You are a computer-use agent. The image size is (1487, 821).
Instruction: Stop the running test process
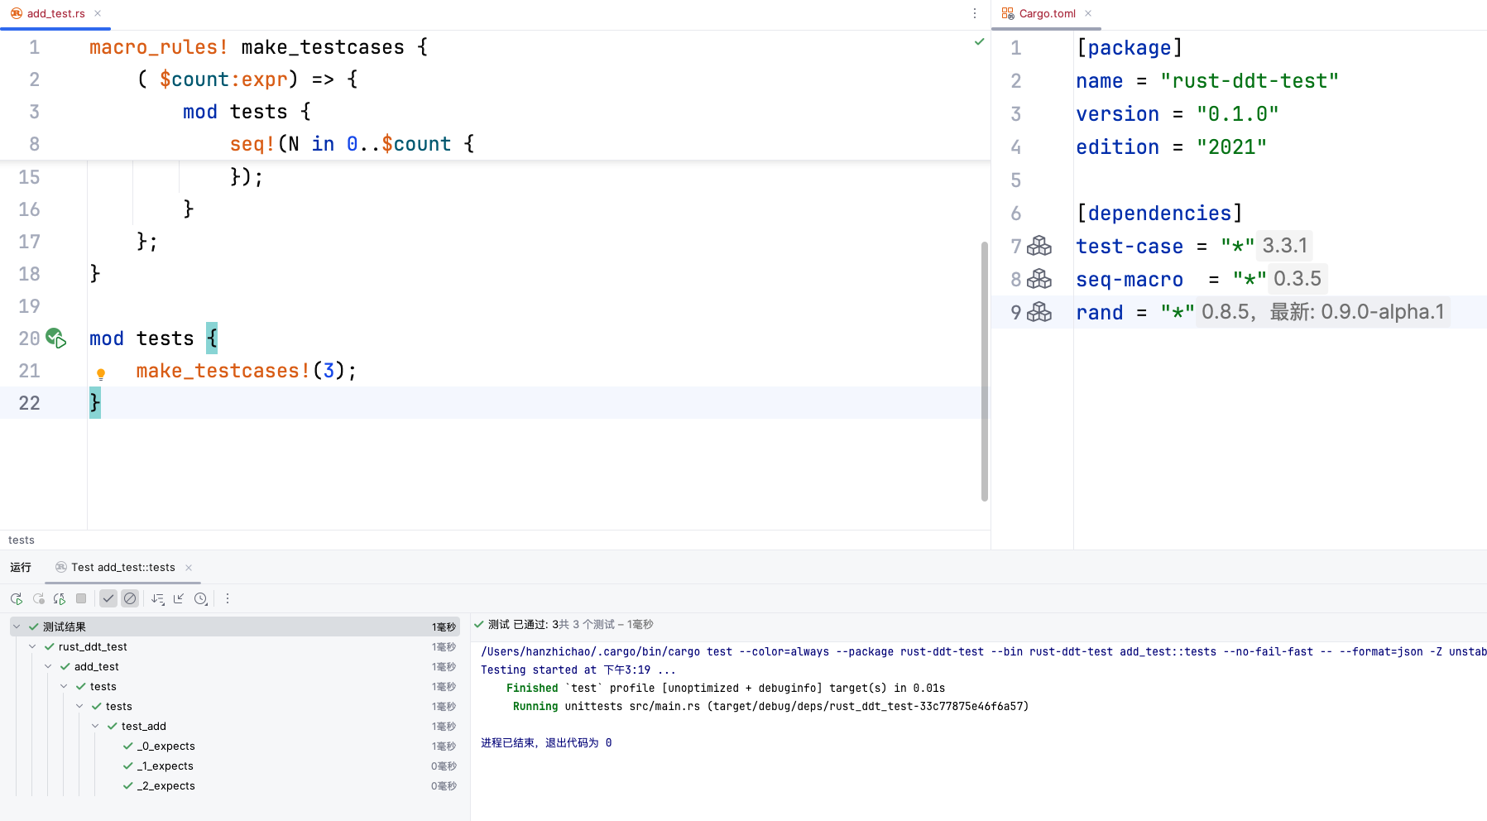(x=81, y=598)
